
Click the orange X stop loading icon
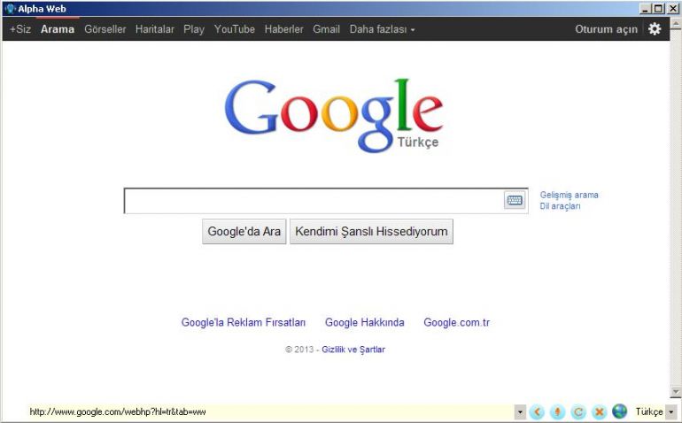pyautogui.click(x=599, y=411)
